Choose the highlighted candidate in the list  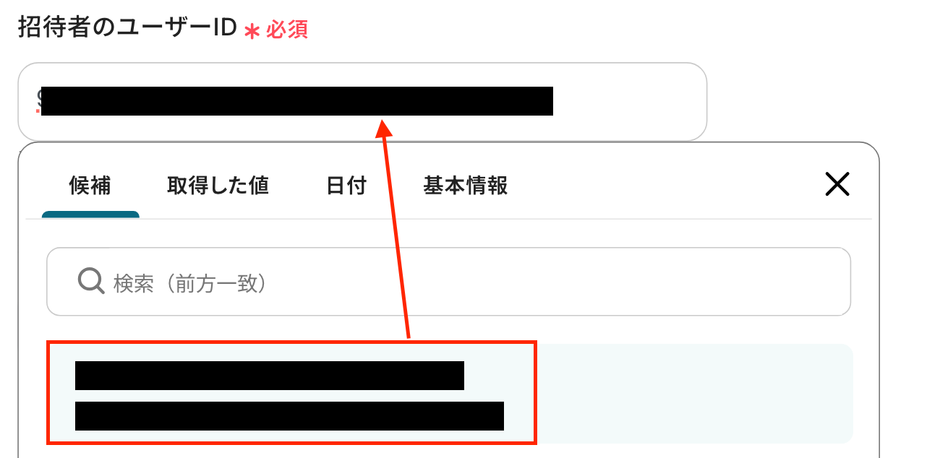[x=450, y=394]
